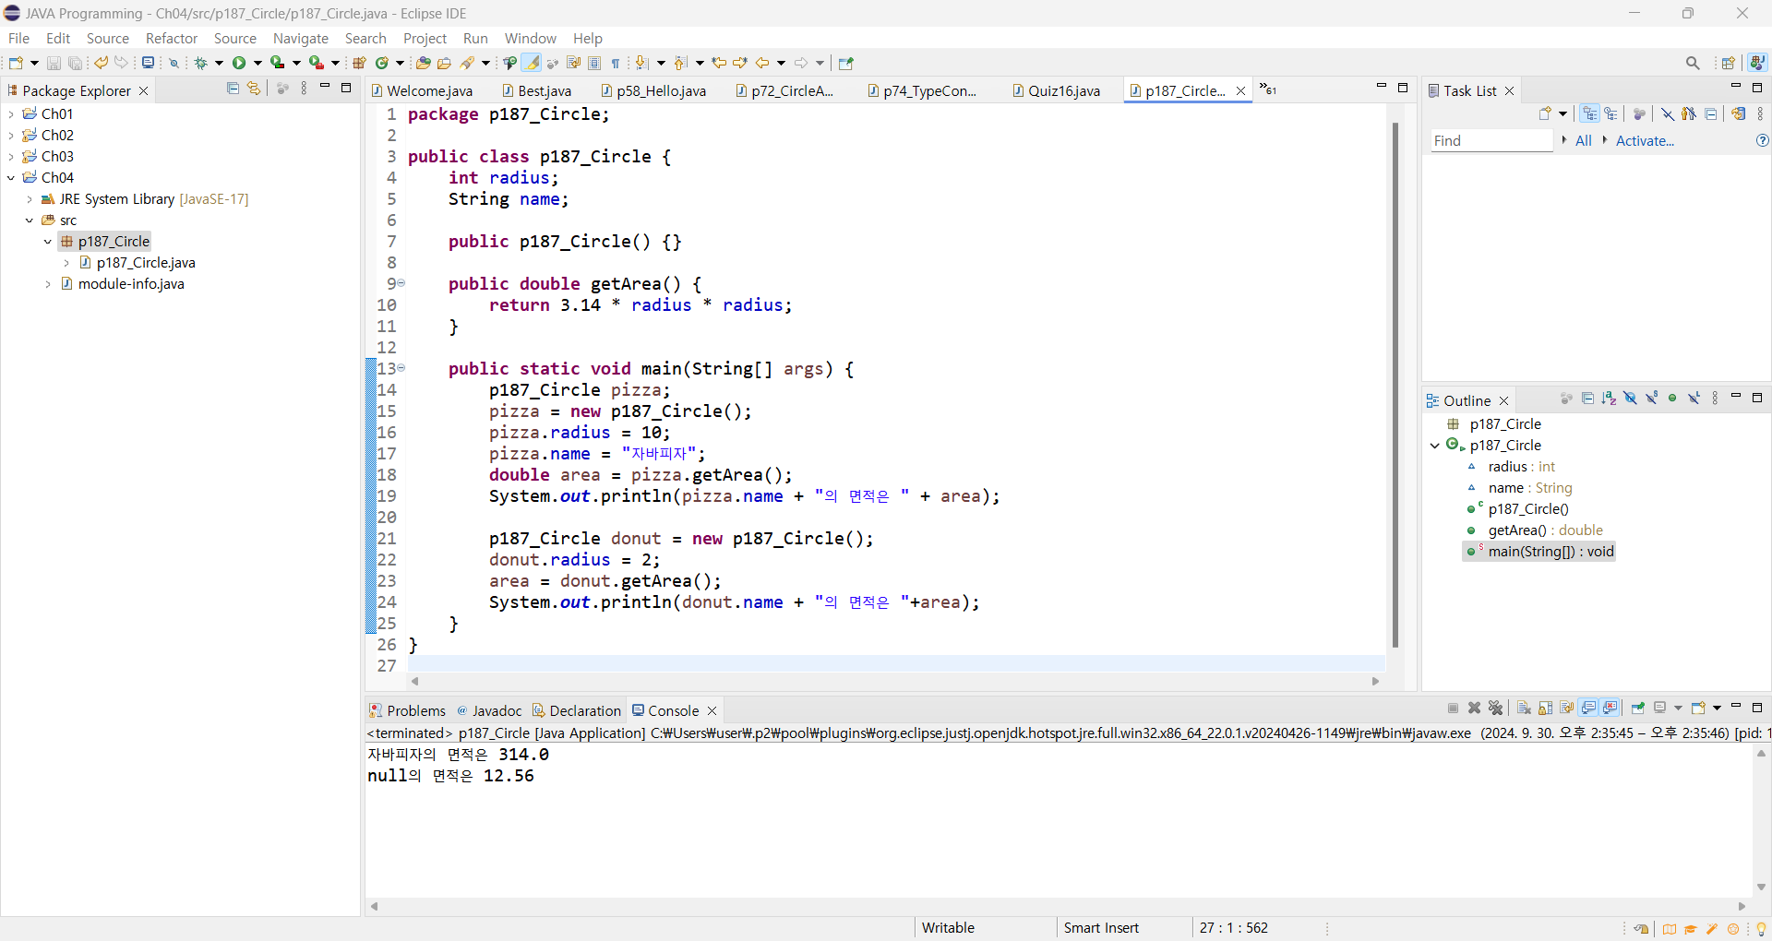Toggle Categorized presentation in Task List
The height and width of the screenshot is (941, 1772).
(x=1589, y=113)
